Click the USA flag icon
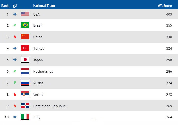 pyautogui.click(x=25, y=14)
